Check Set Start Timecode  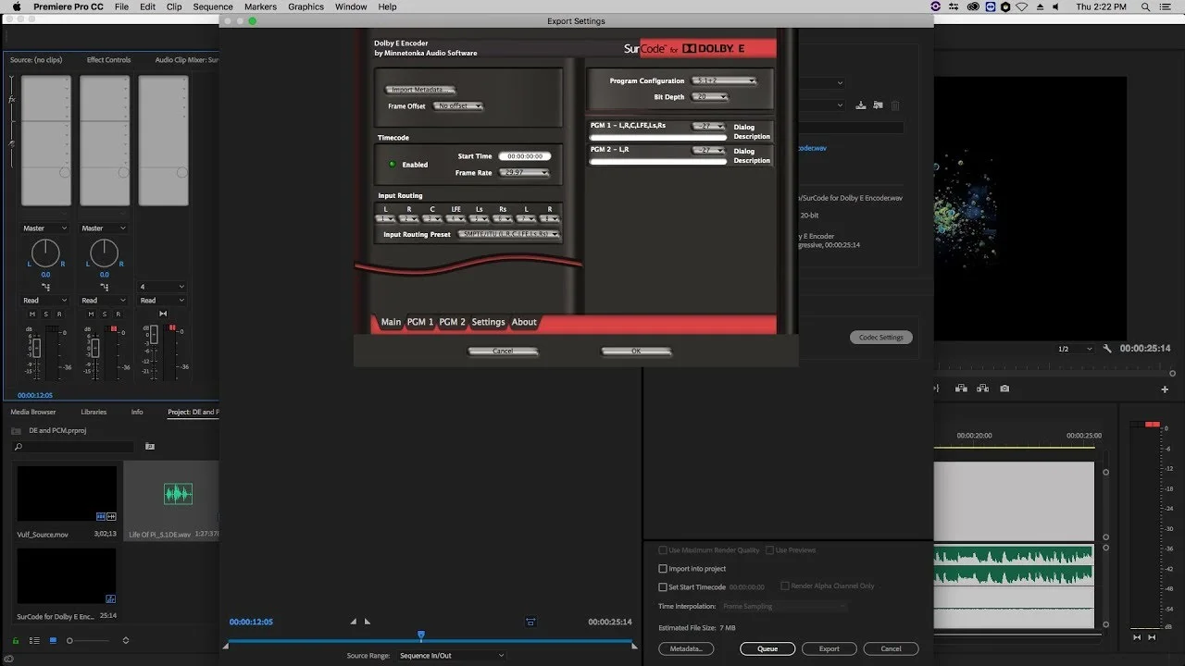tap(662, 586)
